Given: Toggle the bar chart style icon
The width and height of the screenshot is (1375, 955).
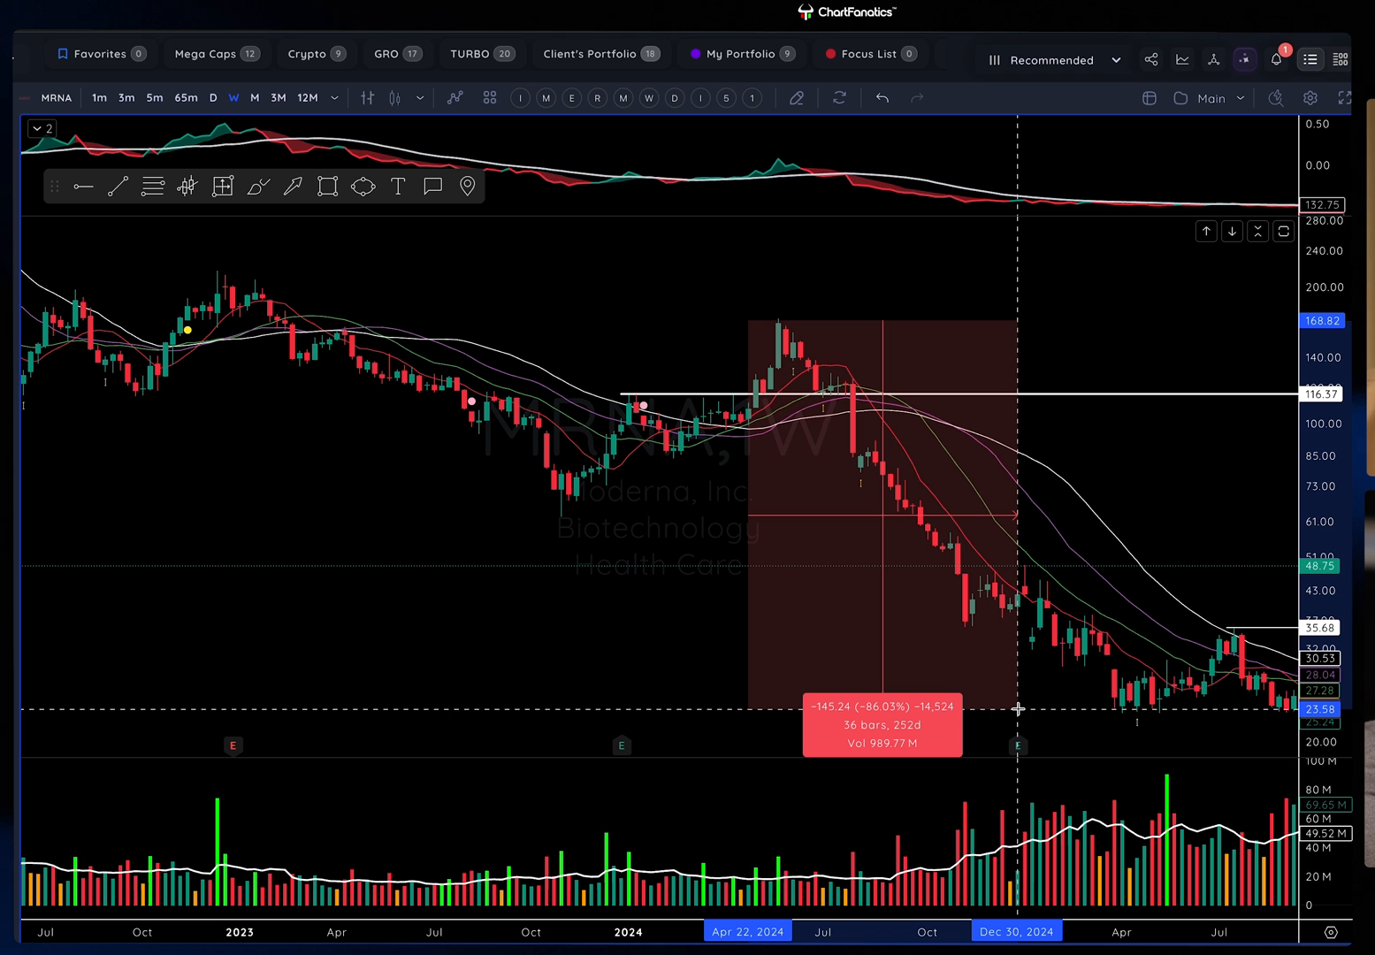Looking at the screenshot, I should (368, 98).
